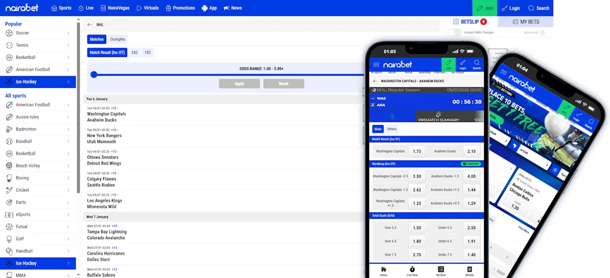Click the News megaphone icon
Image resolution: width=610 pixels, height=278 pixels.
(x=226, y=8)
